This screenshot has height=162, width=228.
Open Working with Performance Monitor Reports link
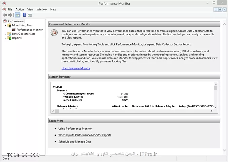(x=85, y=135)
